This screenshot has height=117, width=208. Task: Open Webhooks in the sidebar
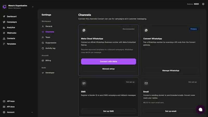[11, 33]
